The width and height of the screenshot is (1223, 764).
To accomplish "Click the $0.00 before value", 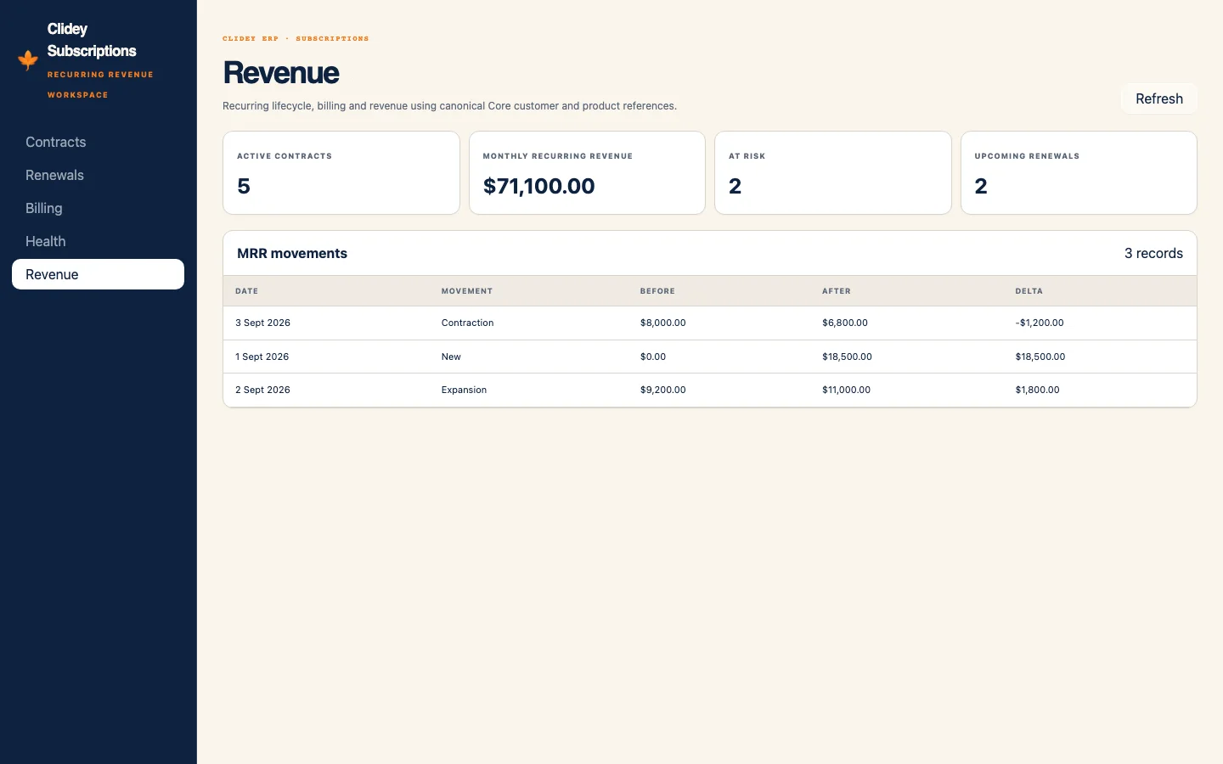I will click(x=653, y=357).
